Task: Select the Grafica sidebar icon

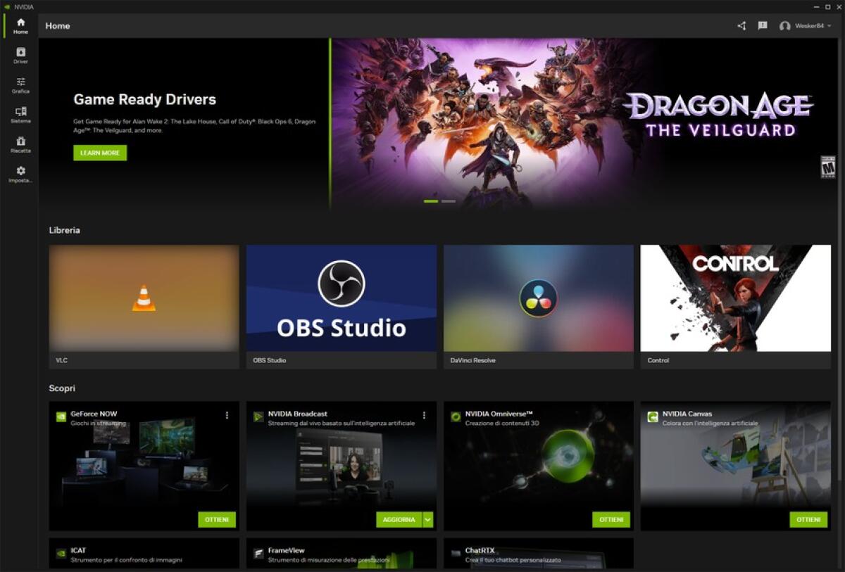Action: (x=20, y=84)
